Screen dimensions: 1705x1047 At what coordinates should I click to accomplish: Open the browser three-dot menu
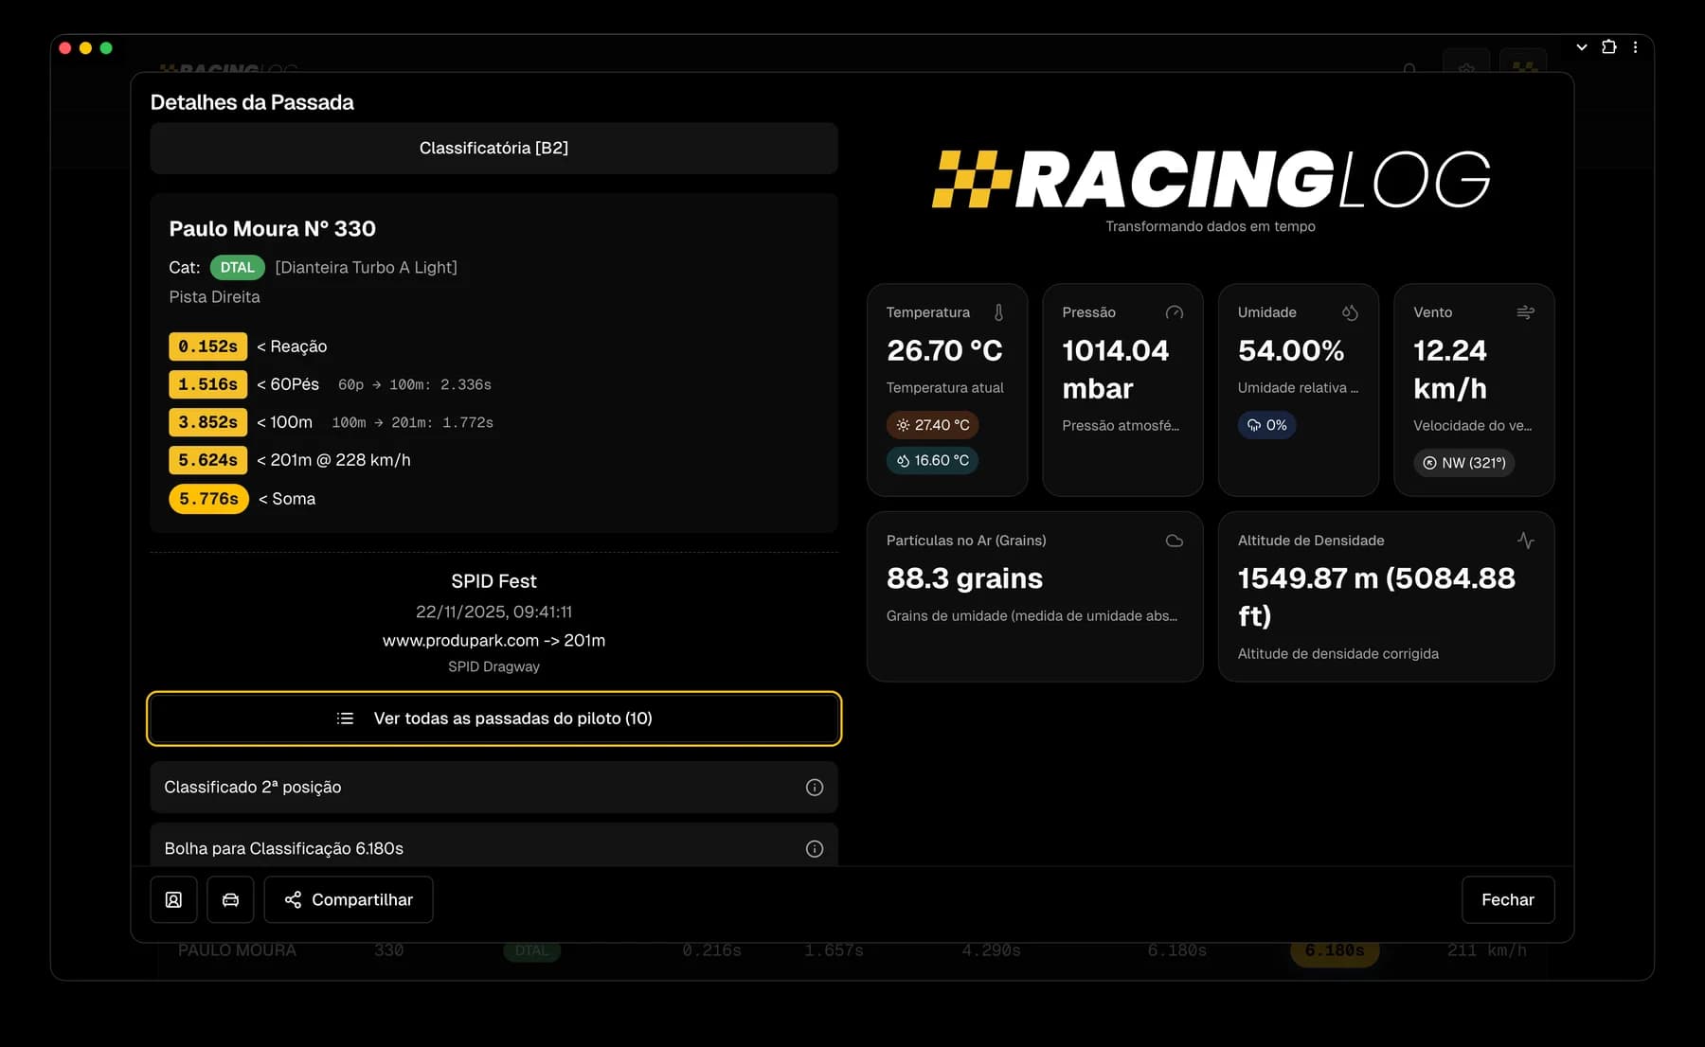pos(1635,46)
